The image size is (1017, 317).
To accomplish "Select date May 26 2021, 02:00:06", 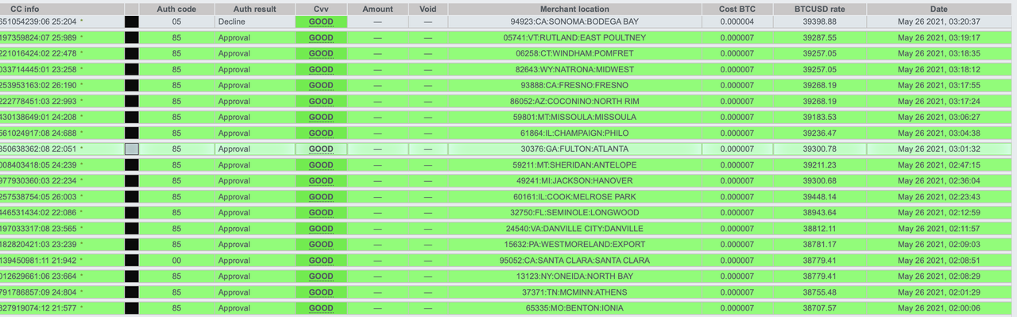I will [x=939, y=307].
